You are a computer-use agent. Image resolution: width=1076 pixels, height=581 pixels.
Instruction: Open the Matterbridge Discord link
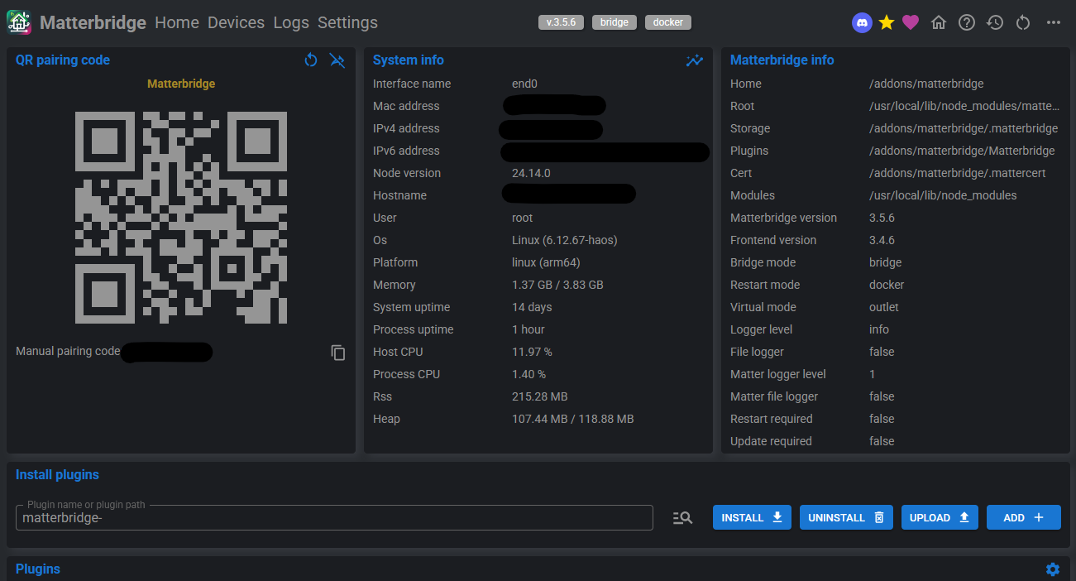coord(862,22)
